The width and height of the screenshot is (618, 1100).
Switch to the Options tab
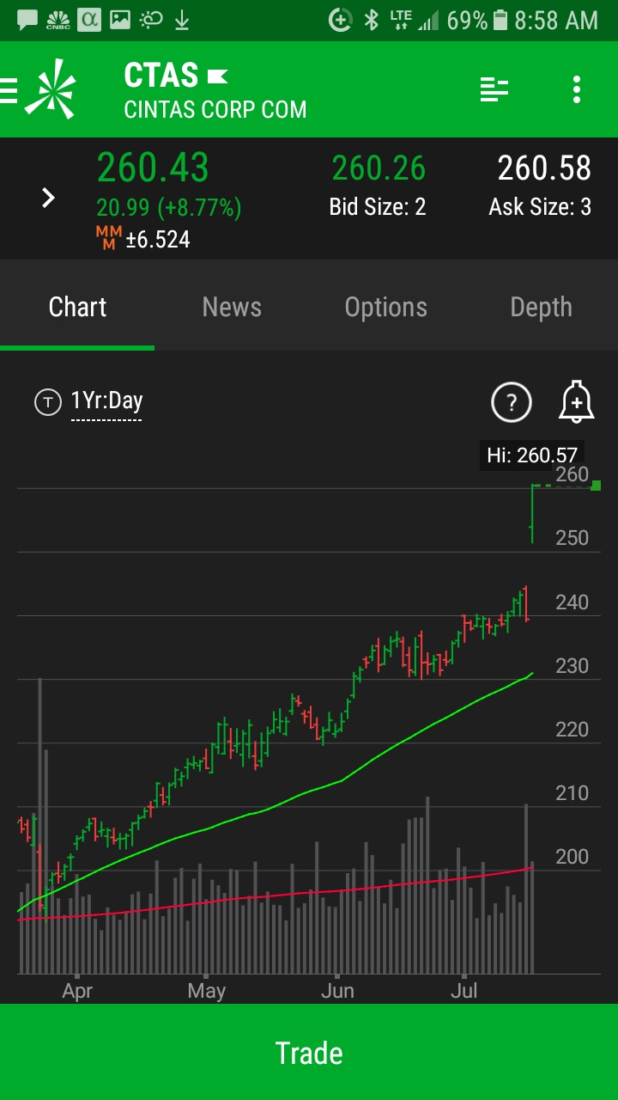click(385, 307)
